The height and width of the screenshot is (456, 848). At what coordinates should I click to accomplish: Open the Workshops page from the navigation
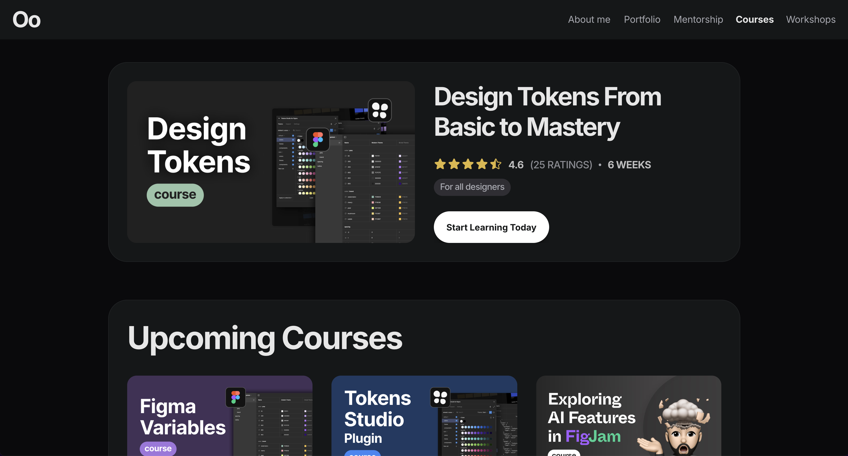(811, 19)
